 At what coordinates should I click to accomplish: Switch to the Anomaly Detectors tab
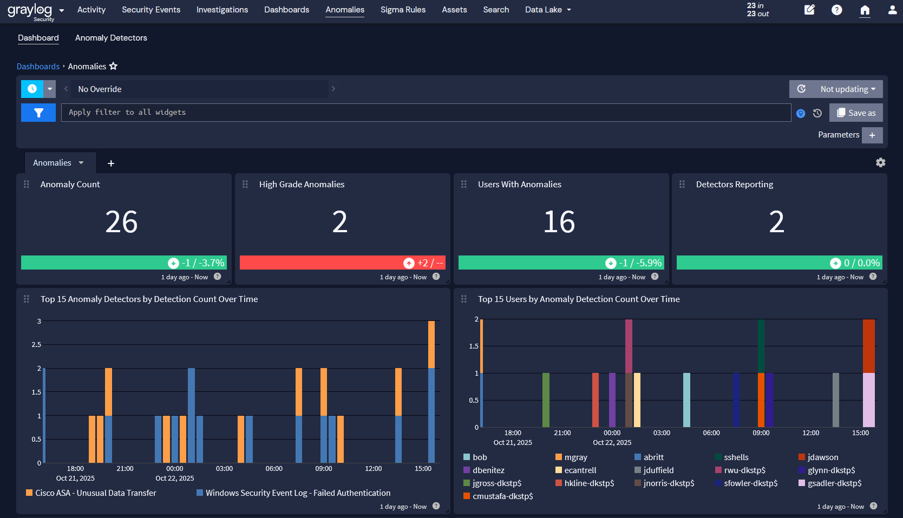click(x=111, y=37)
